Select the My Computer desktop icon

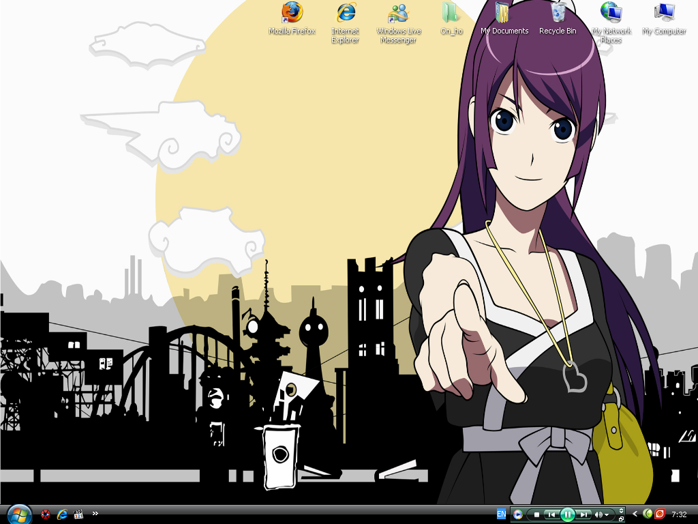[x=664, y=18]
